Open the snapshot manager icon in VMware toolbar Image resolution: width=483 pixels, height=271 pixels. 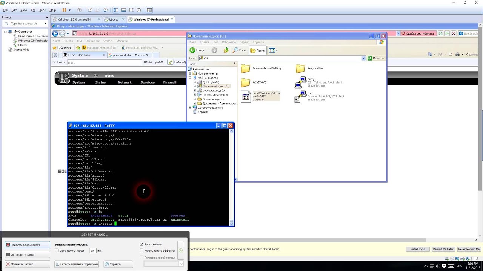pyautogui.click(x=105, y=10)
